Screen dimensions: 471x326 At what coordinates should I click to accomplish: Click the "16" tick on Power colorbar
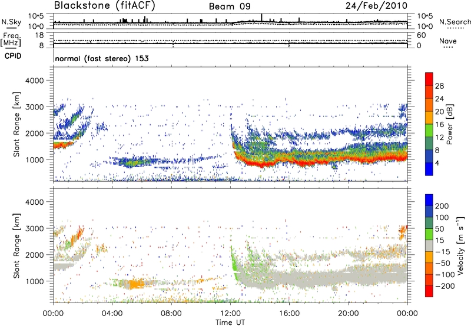coord(439,125)
